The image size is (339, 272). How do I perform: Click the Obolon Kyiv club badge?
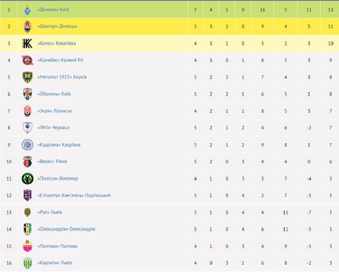click(27, 94)
